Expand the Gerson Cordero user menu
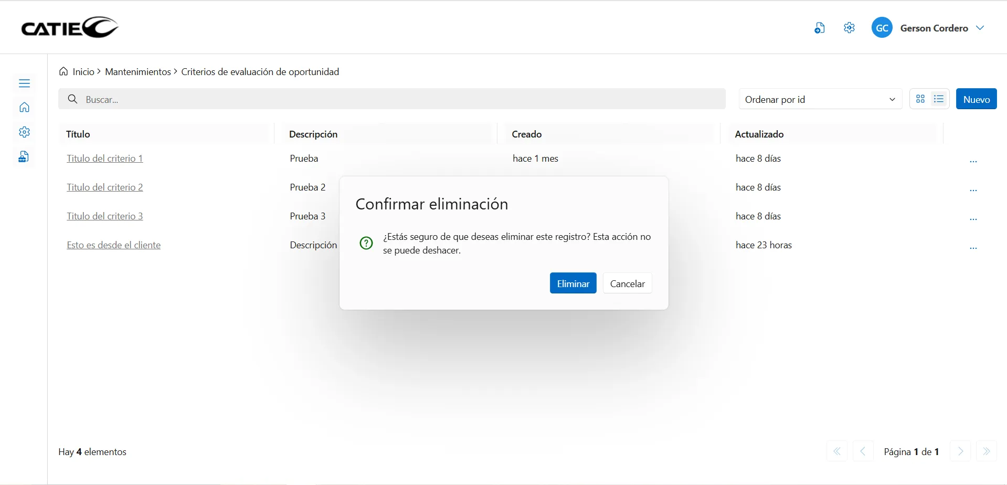The width and height of the screenshot is (1007, 485). (x=980, y=28)
